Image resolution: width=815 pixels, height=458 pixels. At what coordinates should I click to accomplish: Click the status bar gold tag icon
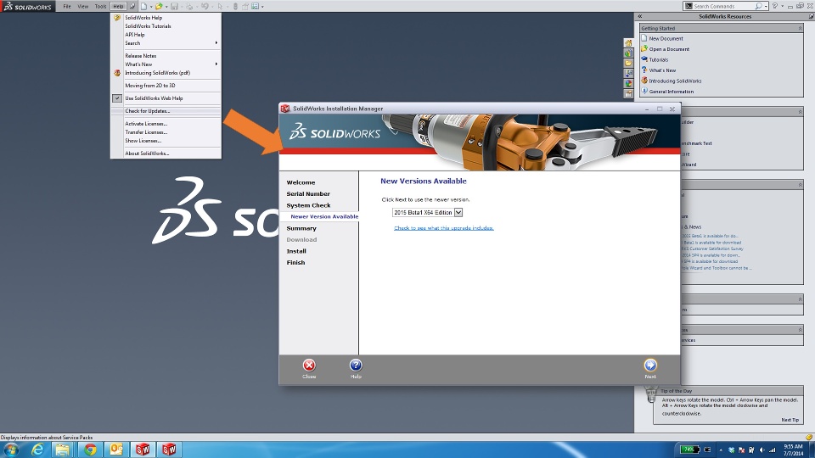tap(809, 438)
